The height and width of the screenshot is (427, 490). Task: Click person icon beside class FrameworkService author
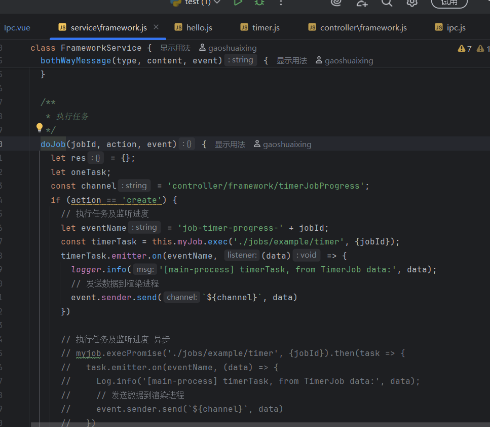(x=203, y=48)
